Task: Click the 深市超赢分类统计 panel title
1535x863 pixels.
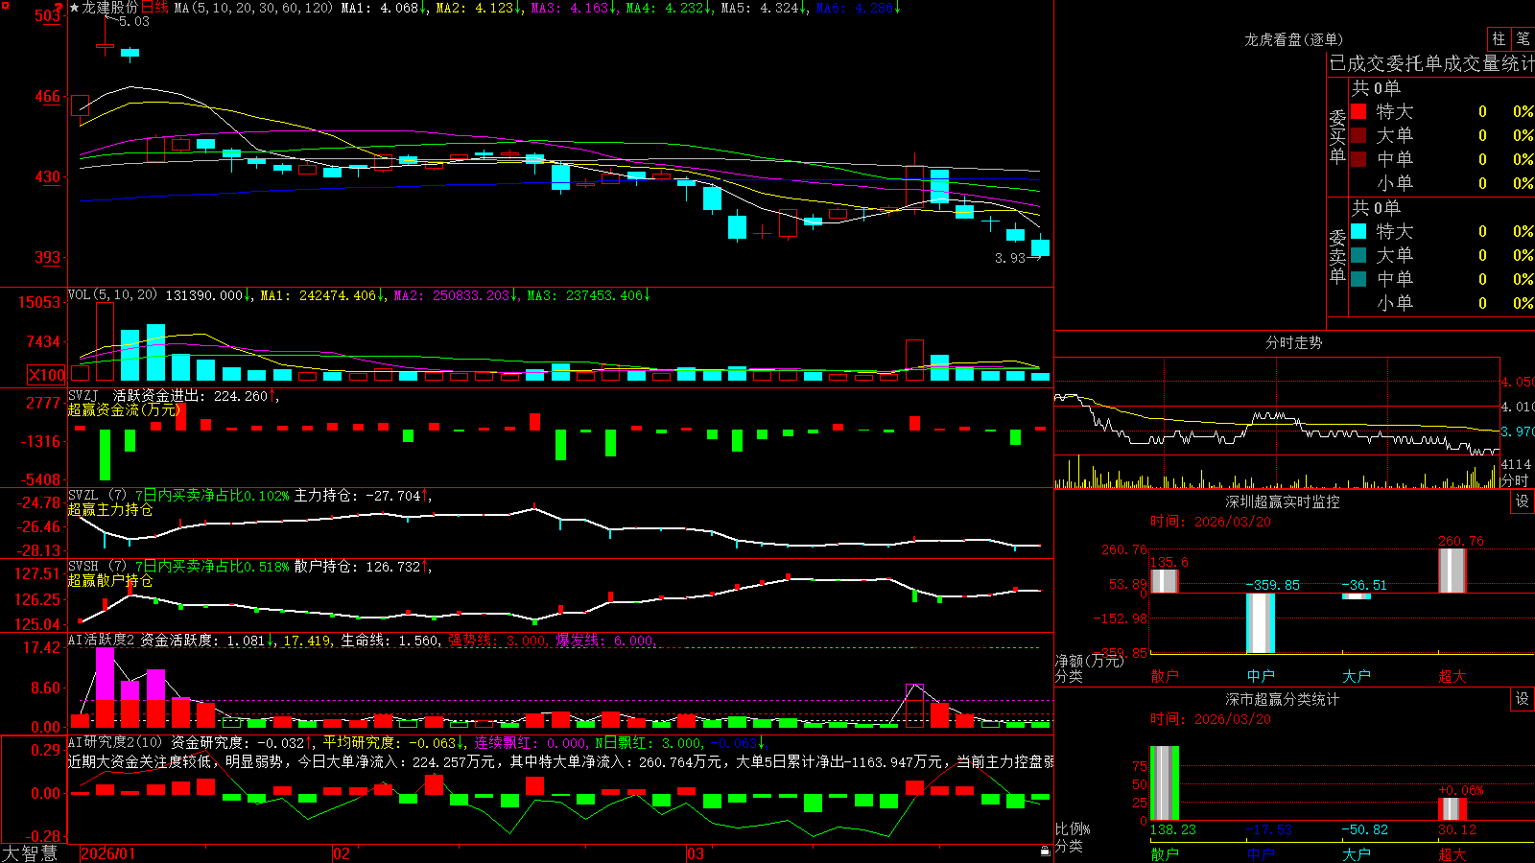Action: (1283, 699)
